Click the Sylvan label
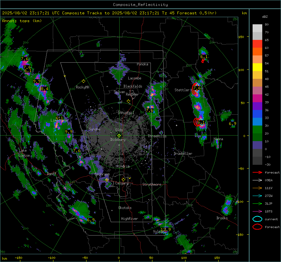Screen dimensions: 281x262 (x=119, y=92)
